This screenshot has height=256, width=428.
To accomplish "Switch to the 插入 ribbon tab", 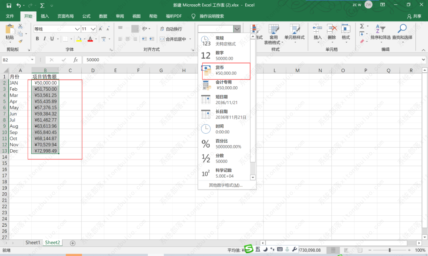I will click(45, 16).
